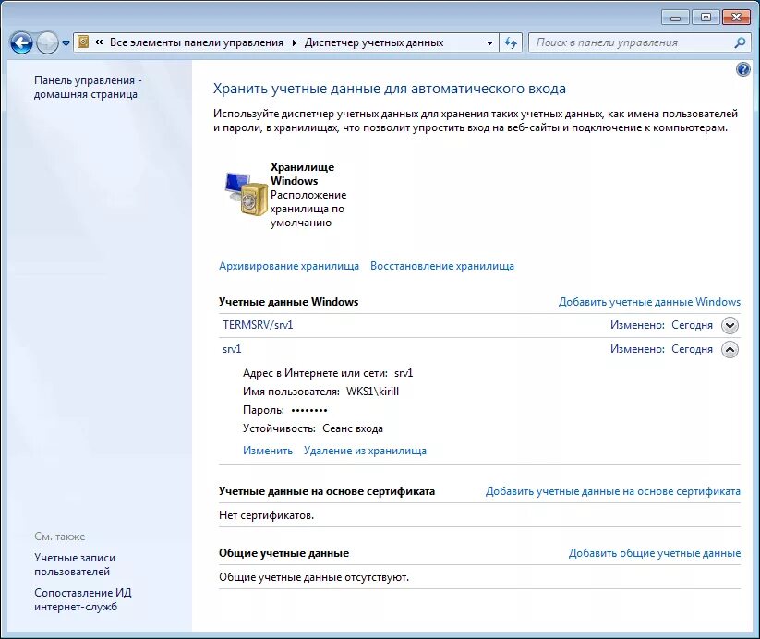Click 'Восстановление хранилища' link
This screenshot has width=760, height=639.
click(x=442, y=266)
